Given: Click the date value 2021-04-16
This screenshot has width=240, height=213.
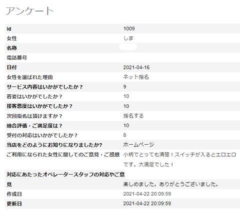Looking at the screenshot, I should 136,67.
